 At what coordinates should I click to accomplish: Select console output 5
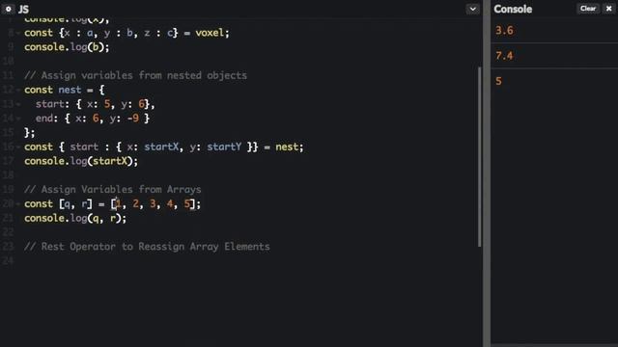click(498, 81)
